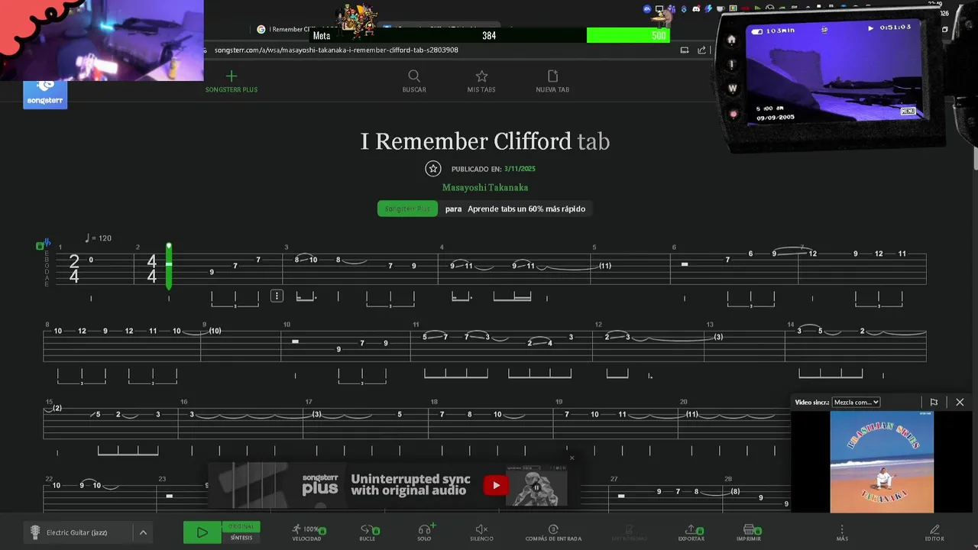
Task: Click the Home button on camcorder overlay
Action: click(x=731, y=40)
